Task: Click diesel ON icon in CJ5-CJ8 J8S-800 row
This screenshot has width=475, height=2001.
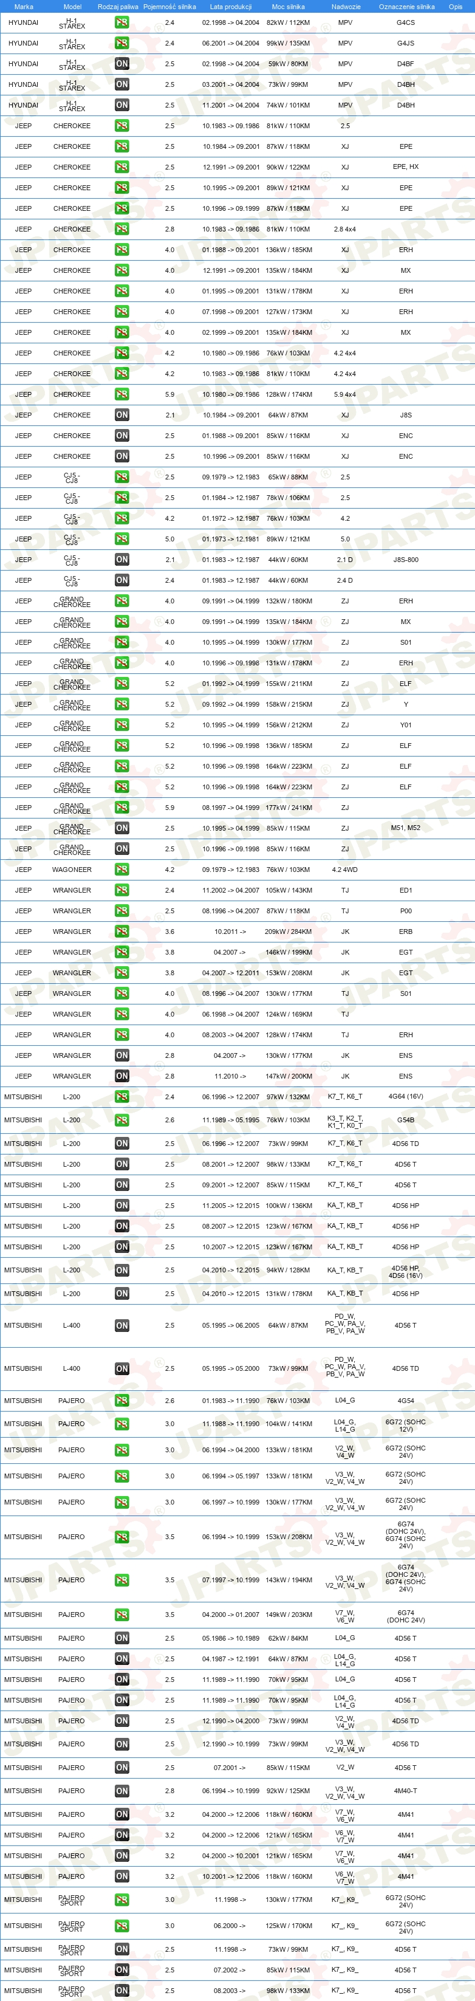Action: click(122, 559)
